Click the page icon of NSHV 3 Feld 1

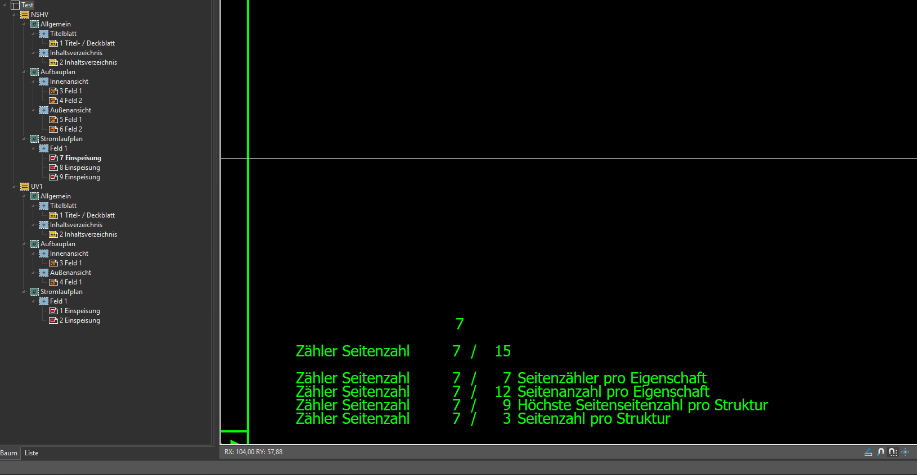53,91
